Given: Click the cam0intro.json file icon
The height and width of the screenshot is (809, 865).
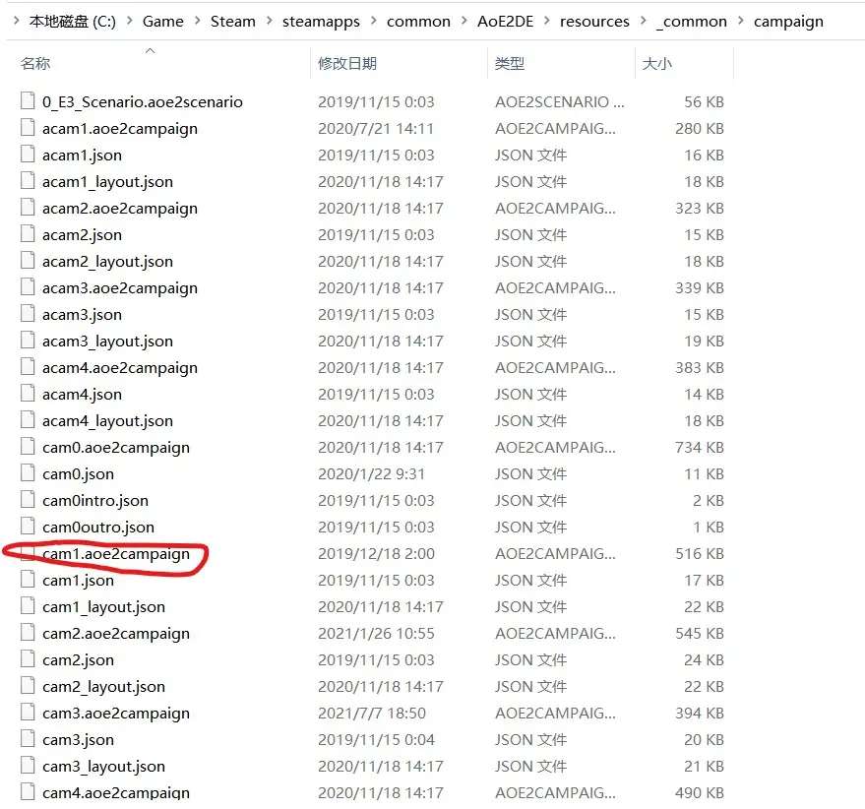Looking at the screenshot, I should (28, 499).
